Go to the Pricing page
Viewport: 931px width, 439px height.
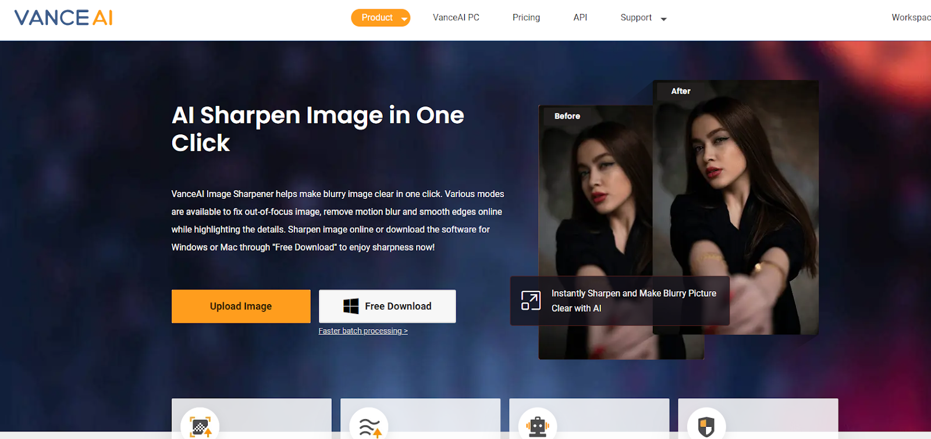(526, 17)
